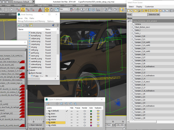174x130 pixels.
Task: Click the help question mark in Layer dialog
Action: tap(95, 99)
